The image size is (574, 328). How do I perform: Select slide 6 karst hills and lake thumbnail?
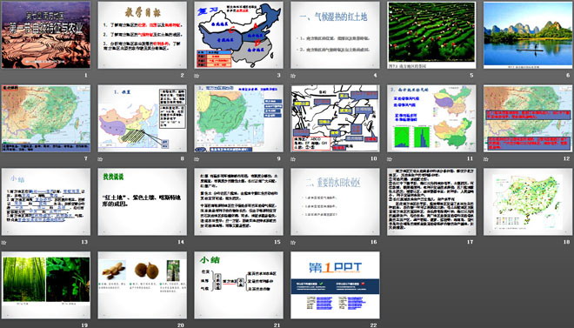[x=528, y=35]
